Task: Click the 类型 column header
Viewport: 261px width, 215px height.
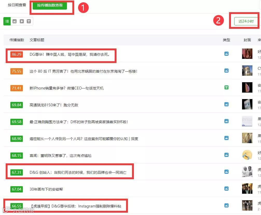Action: click(x=226, y=40)
